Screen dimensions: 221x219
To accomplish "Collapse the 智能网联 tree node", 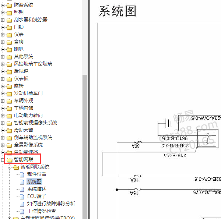I will [x=3, y=160].
